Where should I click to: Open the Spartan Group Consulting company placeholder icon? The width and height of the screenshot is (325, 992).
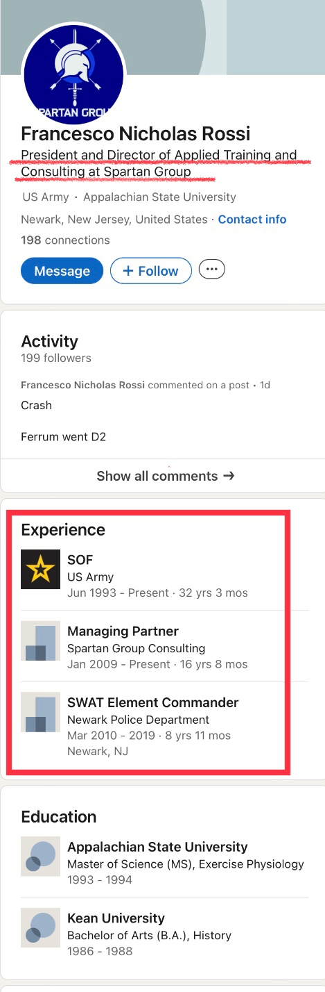pos(40,640)
